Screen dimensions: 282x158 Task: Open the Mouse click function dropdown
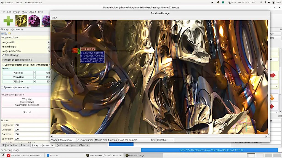[x=134, y=140]
